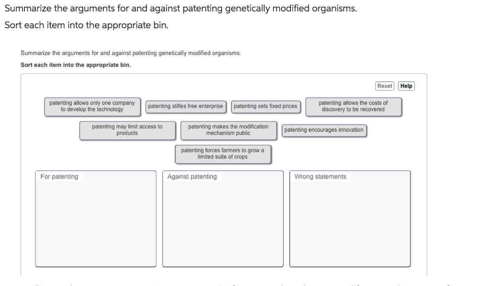Select the "patenting stifles free enterprise" tile

pos(186,107)
